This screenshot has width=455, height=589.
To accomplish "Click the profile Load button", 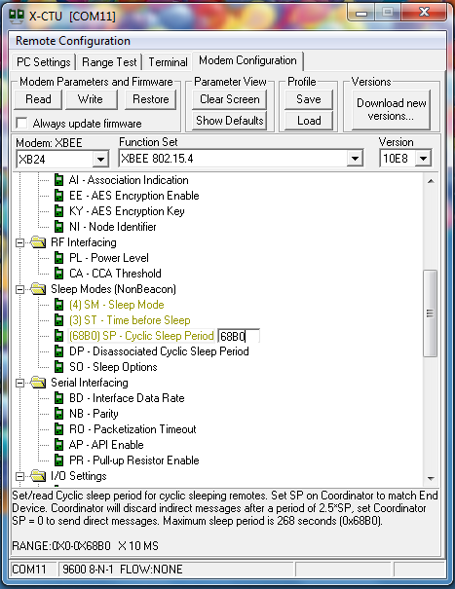I will 308,121.
